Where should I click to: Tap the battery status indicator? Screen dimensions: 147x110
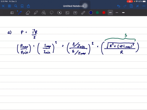click(144, 2)
